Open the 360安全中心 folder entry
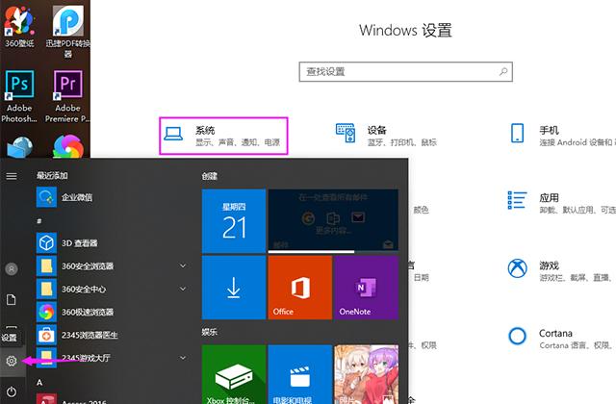The height and width of the screenshot is (404, 616). [x=112, y=289]
